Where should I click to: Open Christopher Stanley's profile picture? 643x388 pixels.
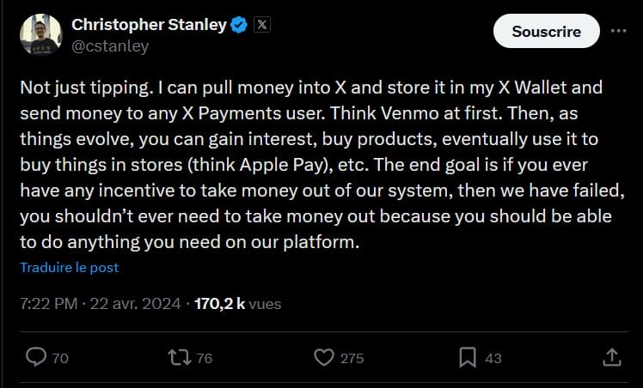(x=40, y=35)
